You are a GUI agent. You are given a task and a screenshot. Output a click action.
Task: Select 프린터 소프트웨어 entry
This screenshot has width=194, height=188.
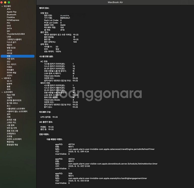click(x=14, y=139)
